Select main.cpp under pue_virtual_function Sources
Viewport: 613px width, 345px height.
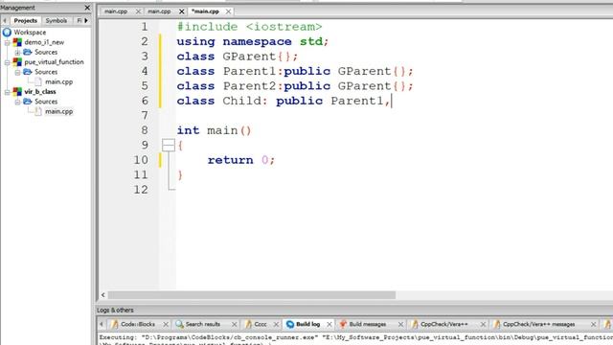[x=59, y=81]
